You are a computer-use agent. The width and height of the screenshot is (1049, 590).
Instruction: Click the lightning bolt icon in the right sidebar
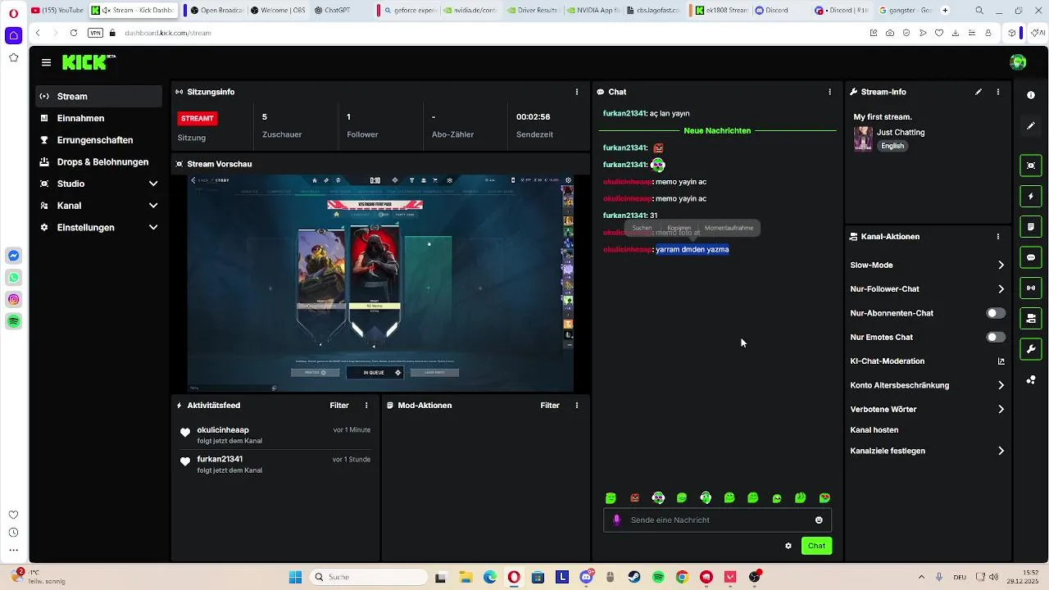1031,197
